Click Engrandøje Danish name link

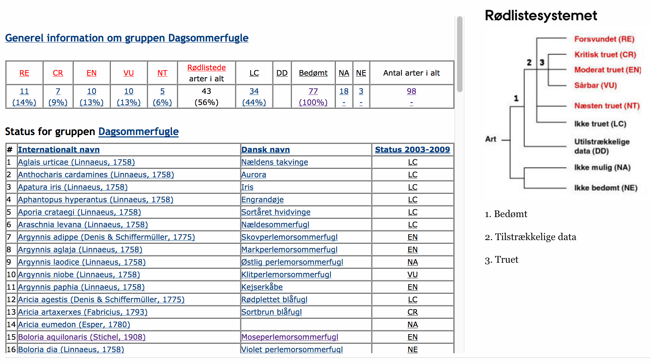point(262,200)
